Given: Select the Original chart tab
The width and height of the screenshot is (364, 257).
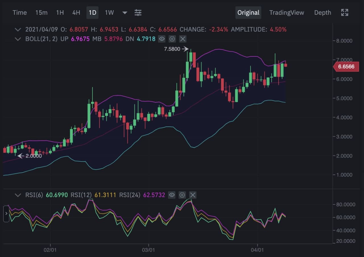Looking at the screenshot, I should (248, 13).
